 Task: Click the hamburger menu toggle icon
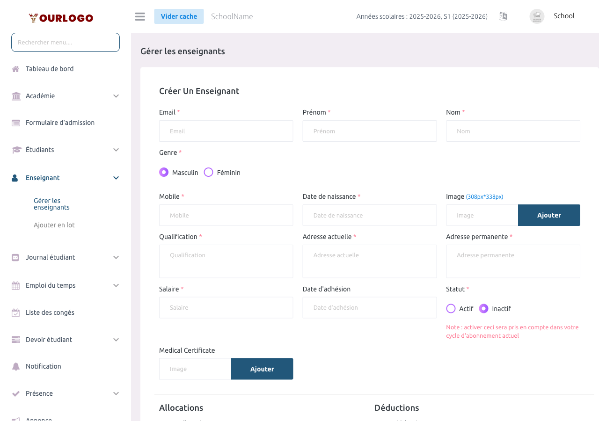[140, 16]
